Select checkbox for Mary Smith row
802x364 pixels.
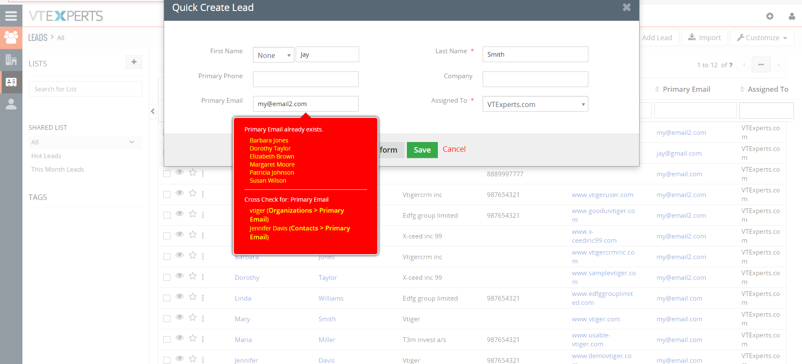click(167, 319)
